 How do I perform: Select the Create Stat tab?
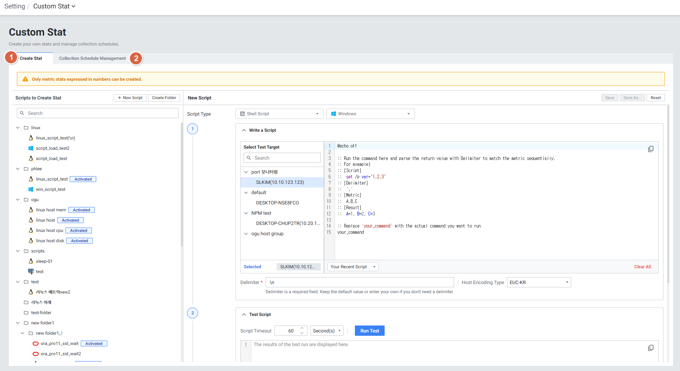(x=31, y=58)
